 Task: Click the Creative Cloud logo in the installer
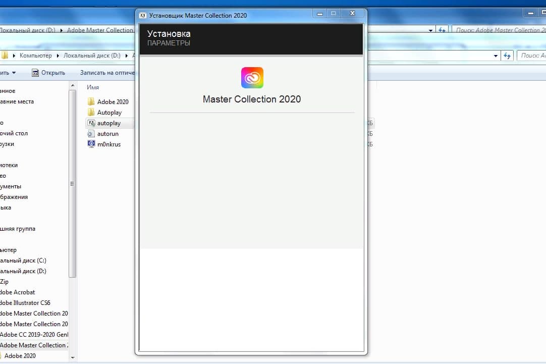pyautogui.click(x=252, y=78)
